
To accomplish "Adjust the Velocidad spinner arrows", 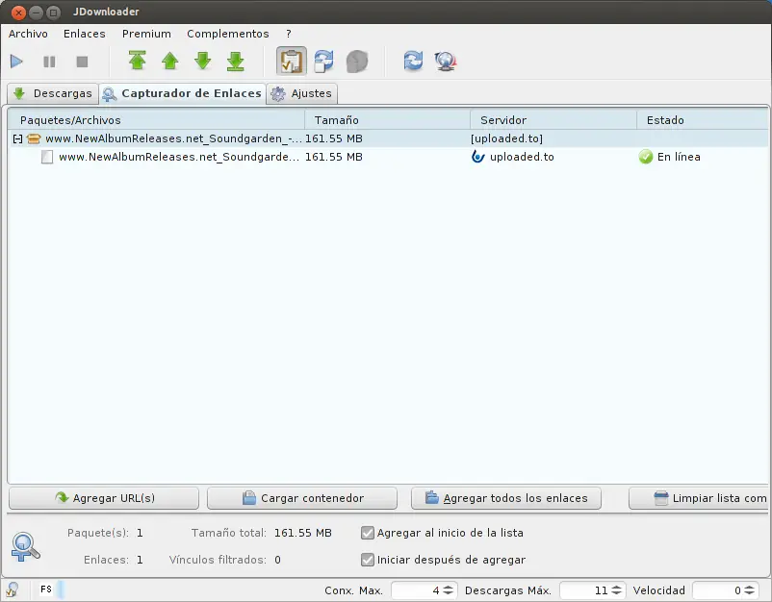I will (x=749, y=590).
